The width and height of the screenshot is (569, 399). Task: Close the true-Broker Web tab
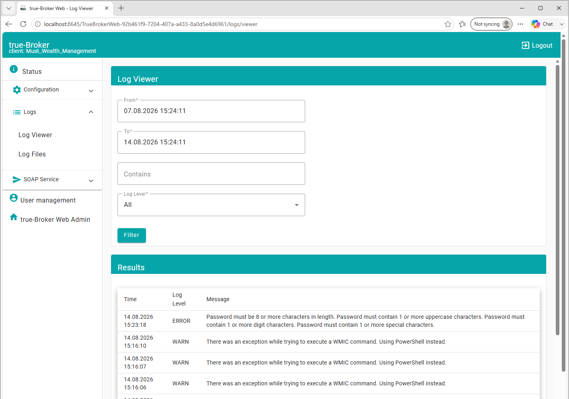tap(107, 8)
